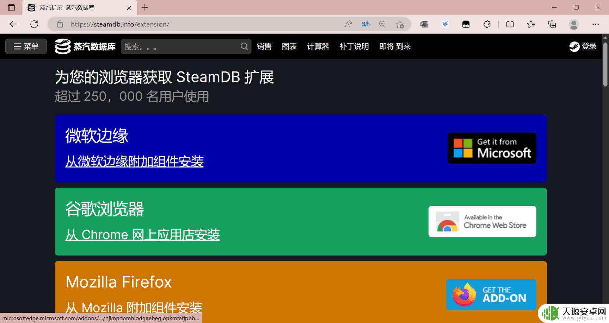Activate the Read Aloud icon
Image resolution: width=609 pixels, height=323 pixels.
[348, 24]
